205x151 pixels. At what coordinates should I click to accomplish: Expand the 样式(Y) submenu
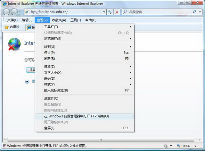click(x=85, y=84)
